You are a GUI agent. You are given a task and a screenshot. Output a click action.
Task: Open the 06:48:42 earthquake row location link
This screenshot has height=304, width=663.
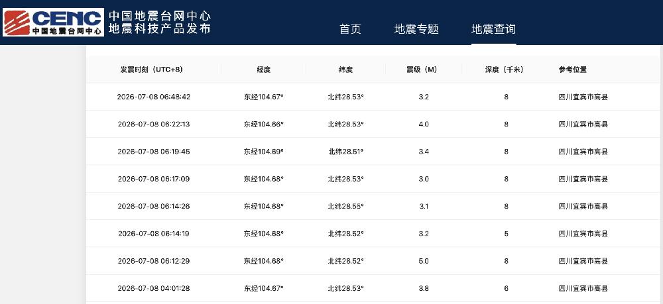tap(583, 97)
